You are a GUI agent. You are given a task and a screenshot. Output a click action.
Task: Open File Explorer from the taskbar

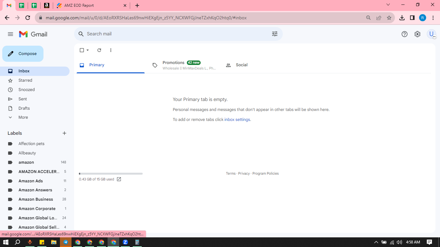click(x=54, y=242)
